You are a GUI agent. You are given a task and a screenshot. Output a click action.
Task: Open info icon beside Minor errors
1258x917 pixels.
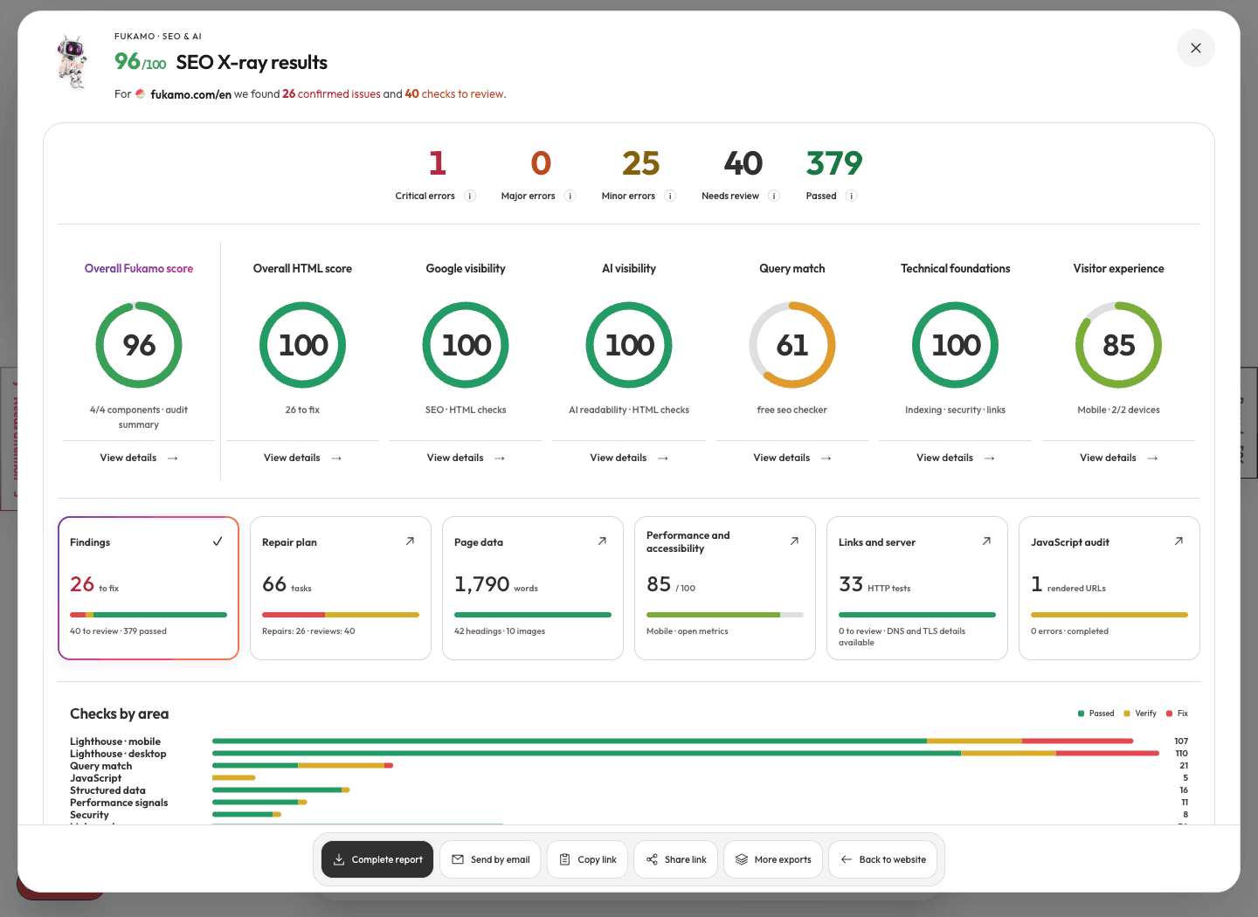point(670,196)
